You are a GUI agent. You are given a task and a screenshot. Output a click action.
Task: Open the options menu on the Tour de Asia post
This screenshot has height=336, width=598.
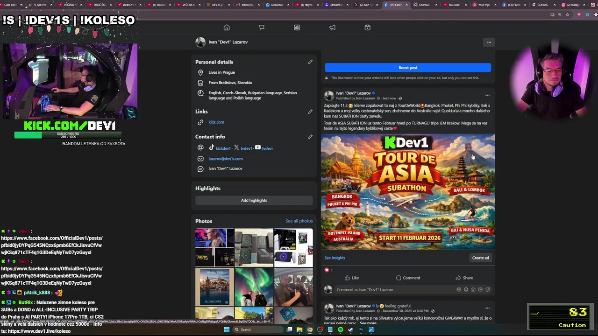[x=487, y=95]
